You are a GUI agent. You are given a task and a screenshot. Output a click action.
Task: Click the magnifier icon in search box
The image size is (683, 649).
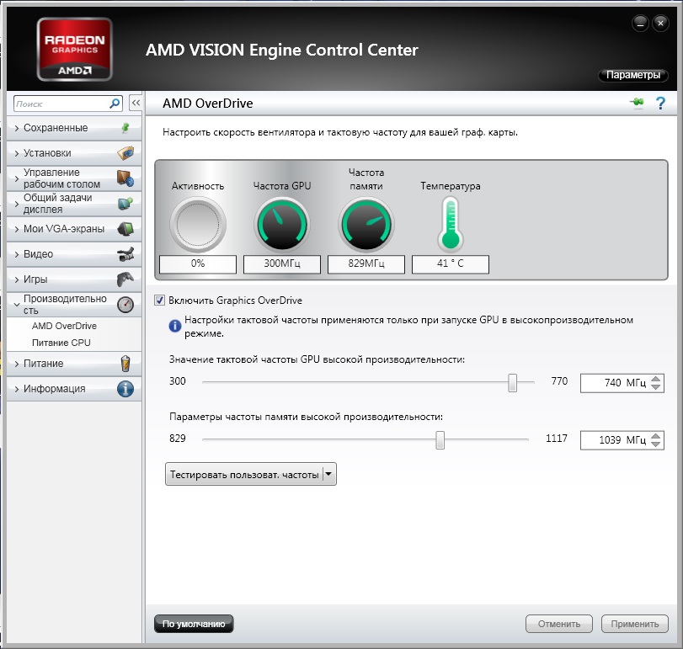click(x=115, y=104)
